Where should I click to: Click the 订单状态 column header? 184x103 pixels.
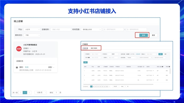[x=112, y=67]
